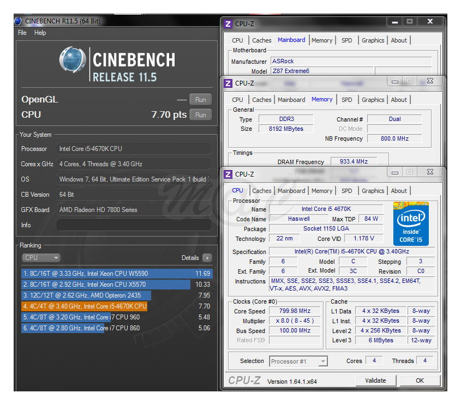Close the front CPU-Z window

pyautogui.click(x=430, y=172)
